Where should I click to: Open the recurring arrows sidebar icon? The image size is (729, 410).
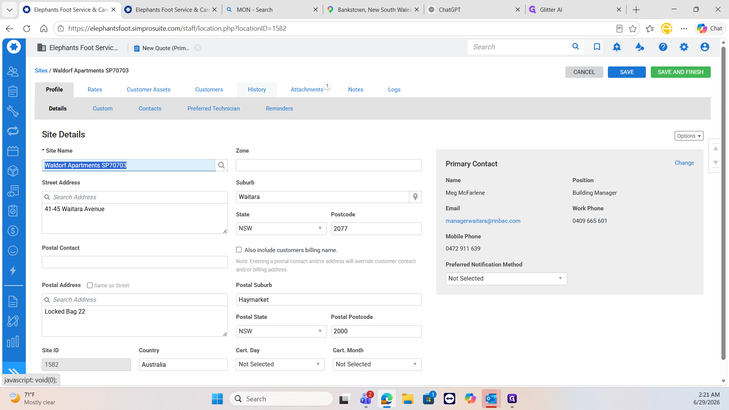[x=13, y=131]
